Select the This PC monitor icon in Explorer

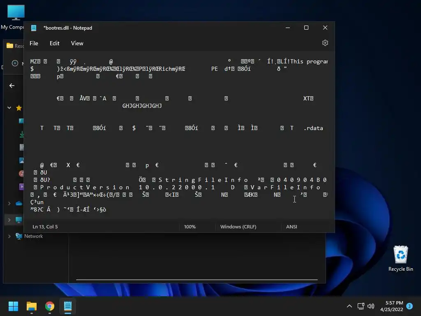pyautogui.click(x=19, y=220)
